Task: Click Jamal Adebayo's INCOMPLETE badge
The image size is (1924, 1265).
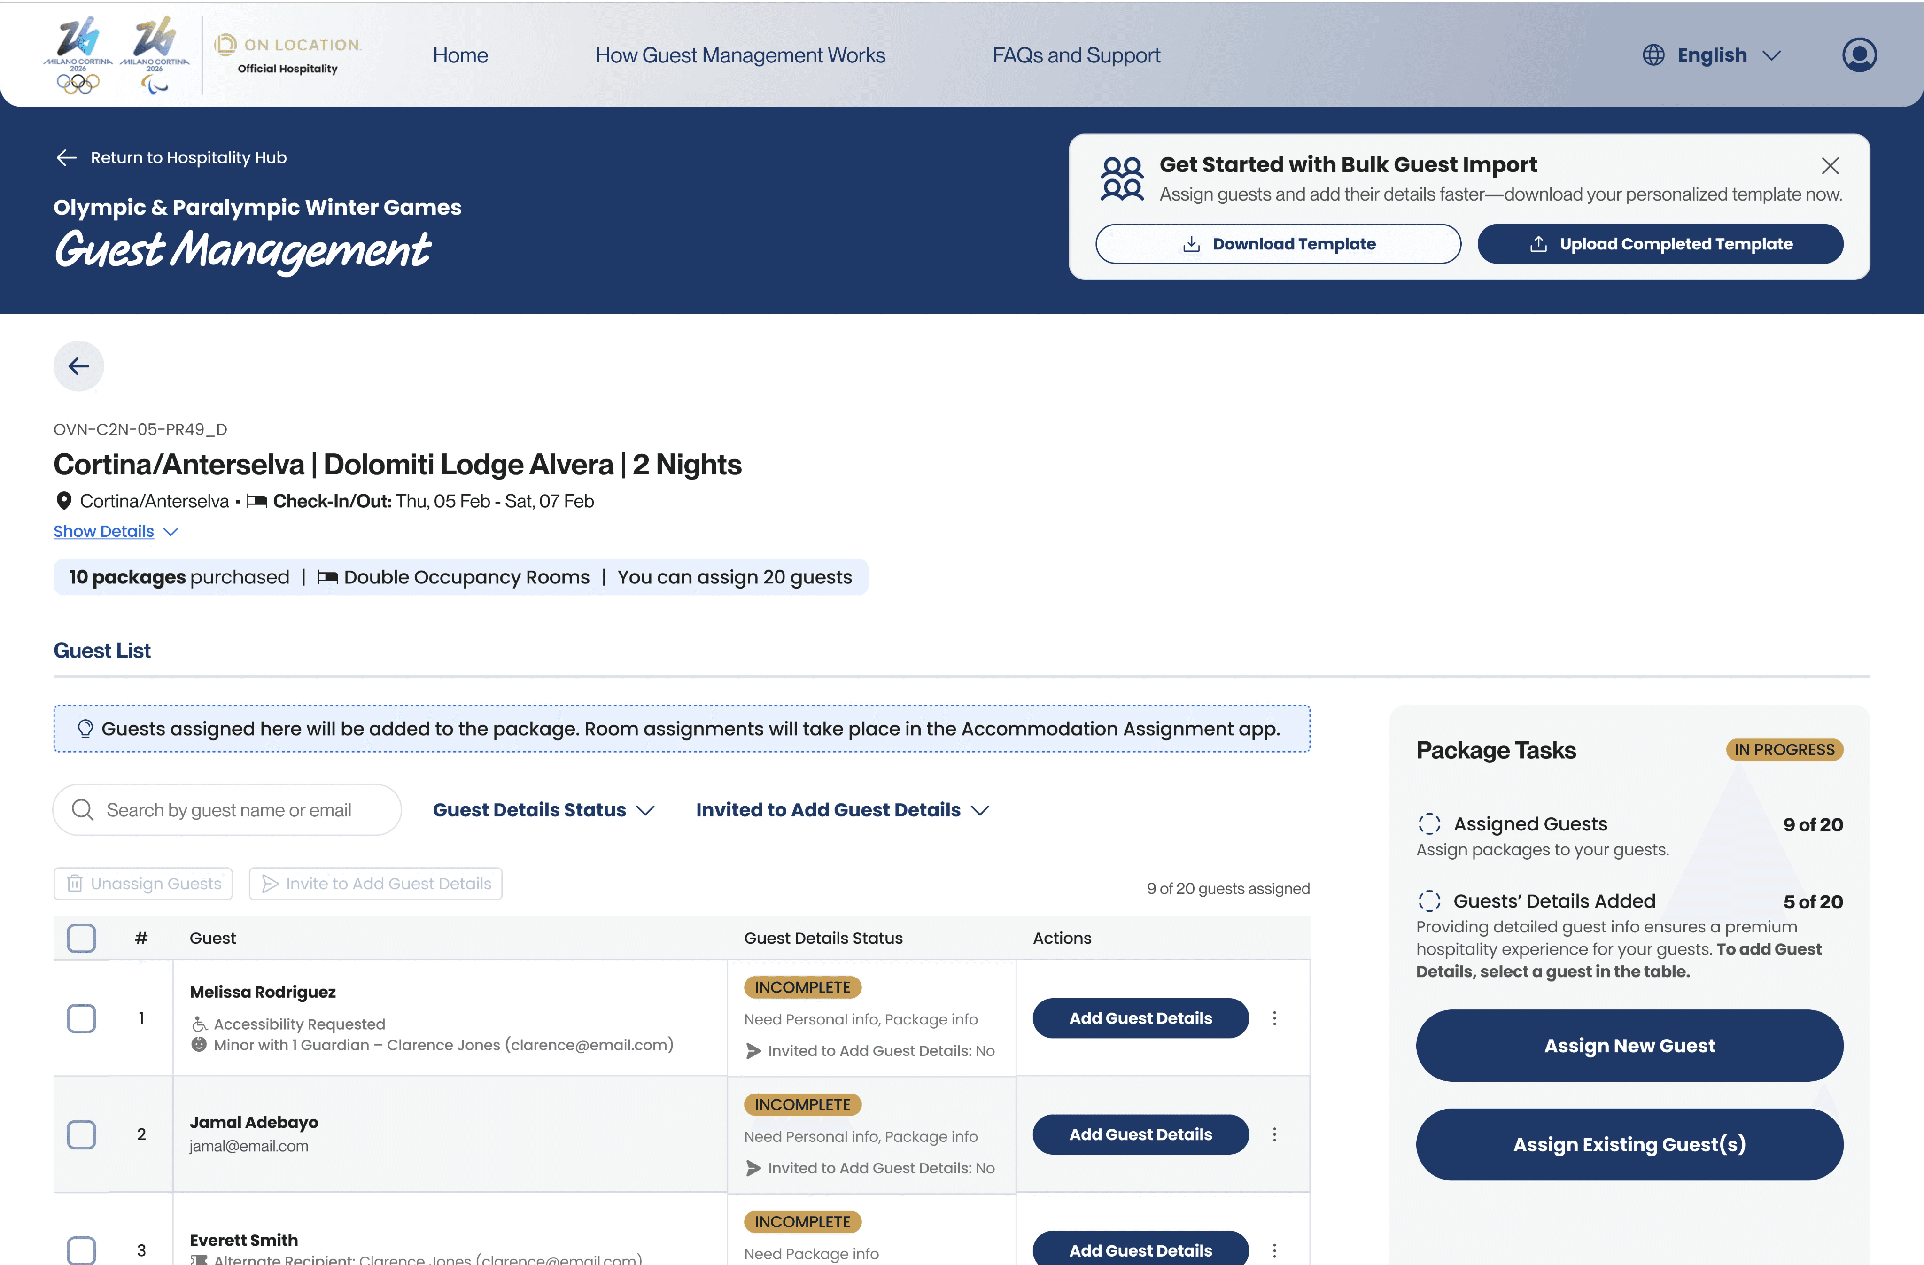Action: tap(802, 1104)
